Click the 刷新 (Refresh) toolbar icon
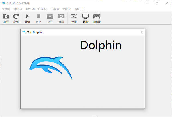This screenshot has width=172, height=117. (x=16, y=16)
